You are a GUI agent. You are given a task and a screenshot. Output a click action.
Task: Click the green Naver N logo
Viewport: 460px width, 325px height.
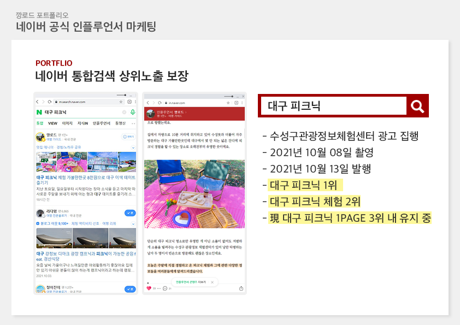point(39,112)
